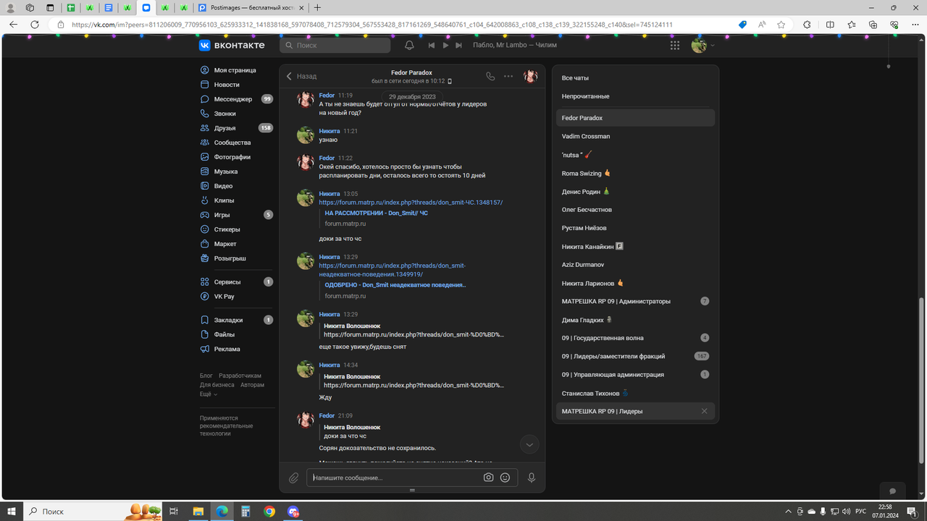Open photo attachment via camera icon
The height and width of the screenshot is (521, 927).
click(x=489, y=478)
